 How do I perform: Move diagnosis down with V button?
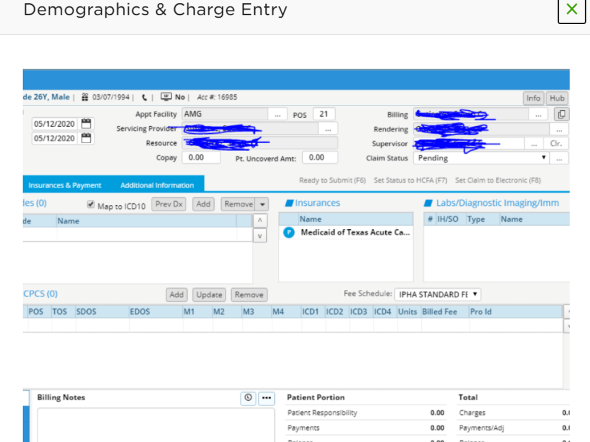coord(260,236)
